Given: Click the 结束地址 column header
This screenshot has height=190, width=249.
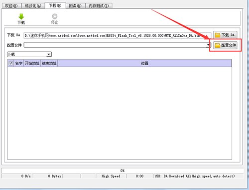Looking at the screenshot, I should coord(49,63).
